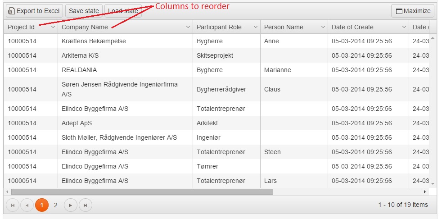
Task: Go to first page pager icon
Action: (13, 205)
